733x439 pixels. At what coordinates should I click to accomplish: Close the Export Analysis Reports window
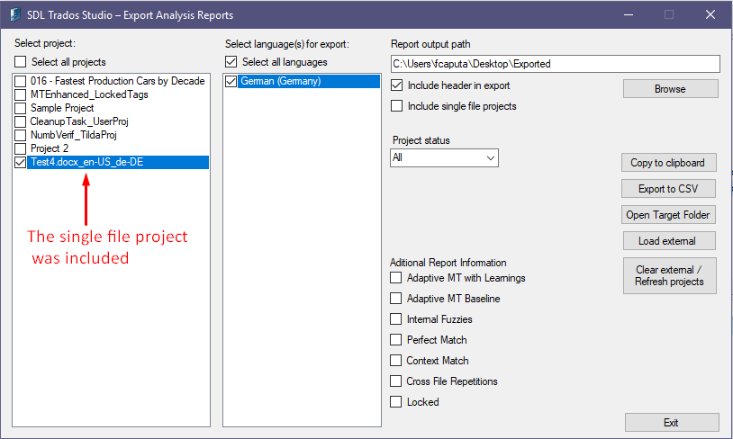point(710,14)
